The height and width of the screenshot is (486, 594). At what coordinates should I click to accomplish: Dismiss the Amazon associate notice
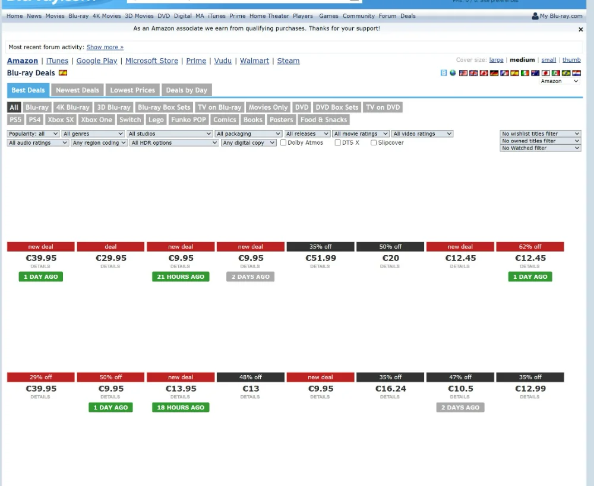(x=580, y=29)
